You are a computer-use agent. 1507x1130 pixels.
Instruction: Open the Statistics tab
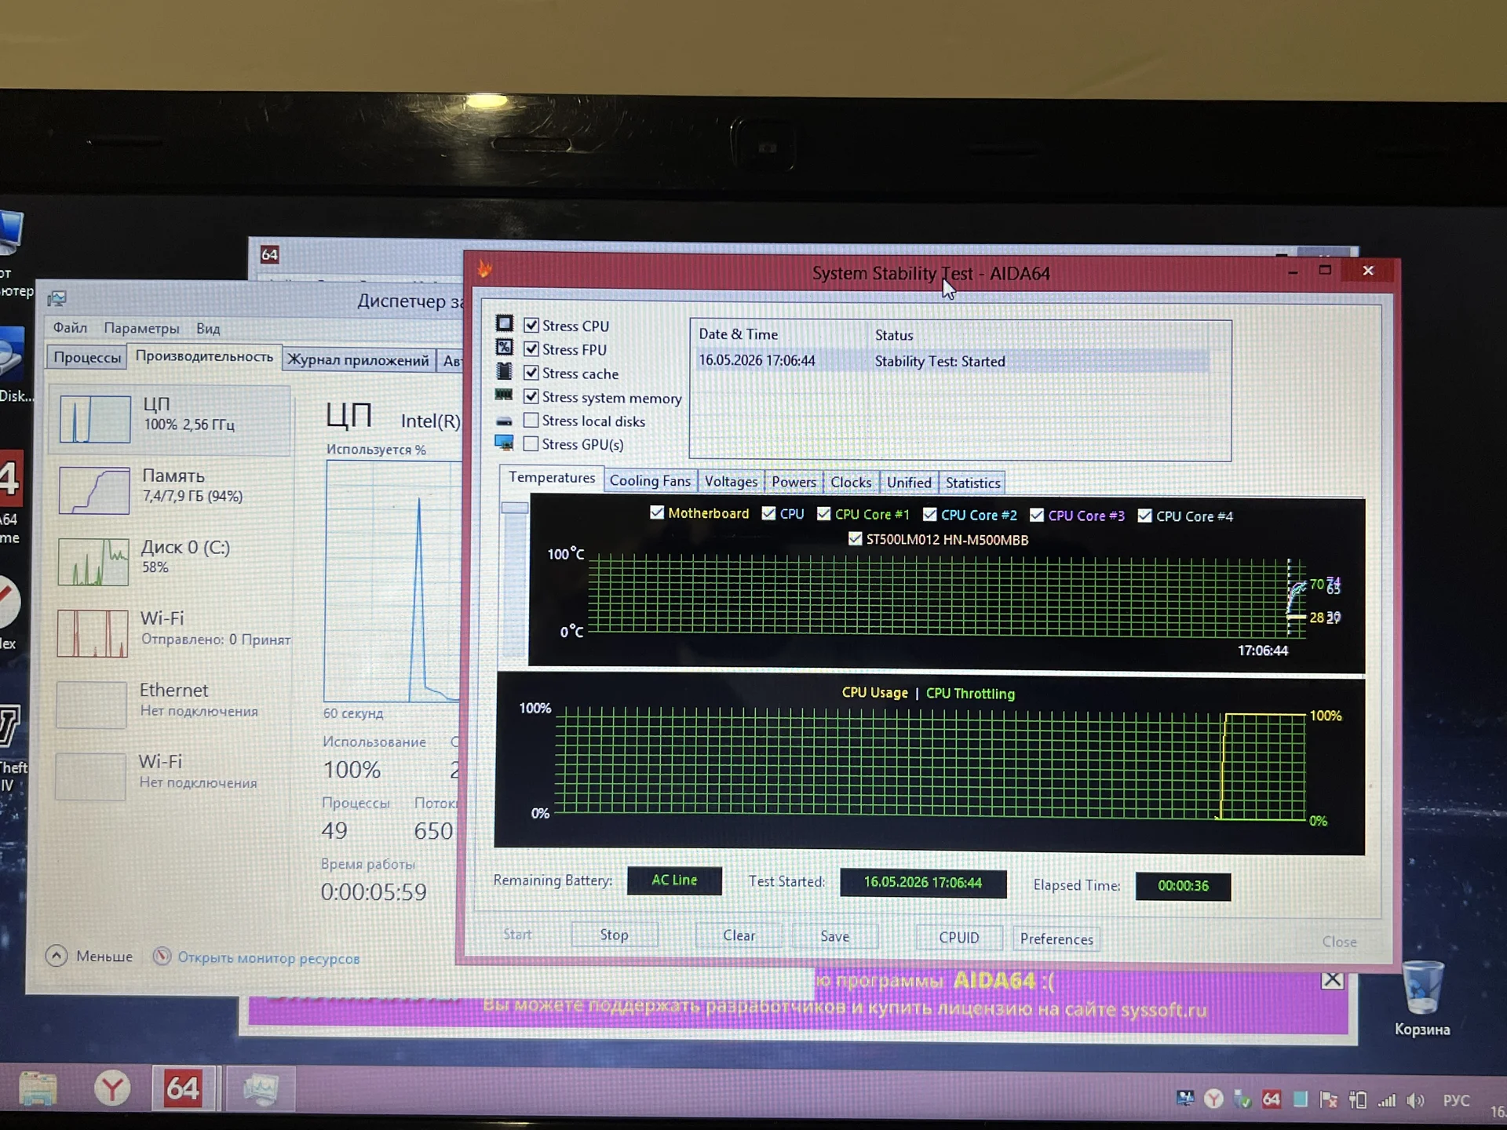[972, 483]
